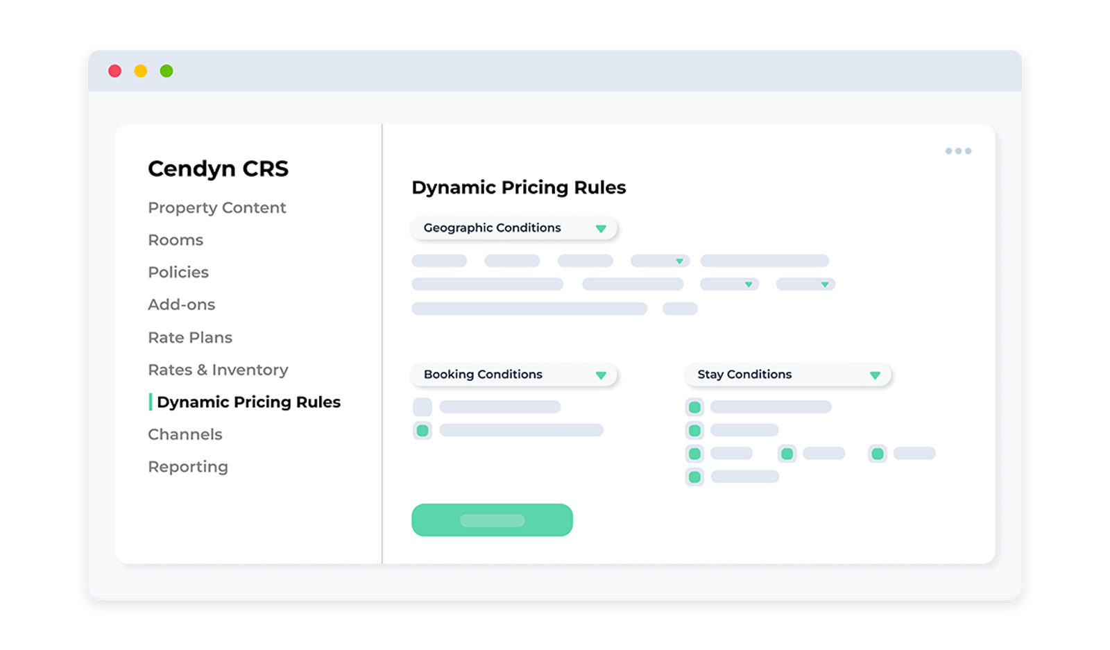Viewport: 1110px width, 650px height.
Task: Open the Stay Conditions dropdown
Action: click(787, 375)
